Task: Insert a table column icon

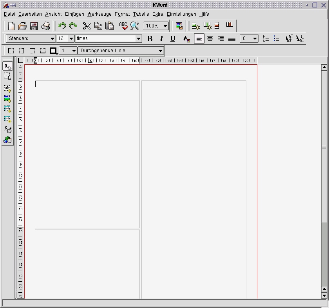Action: [x=207, y=26]
